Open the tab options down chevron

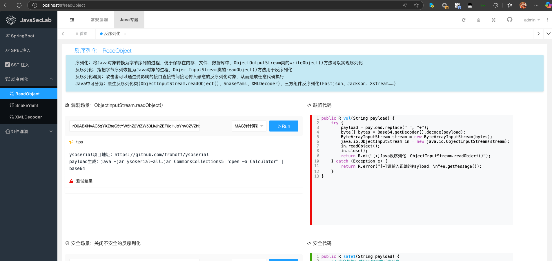(549, 34)
